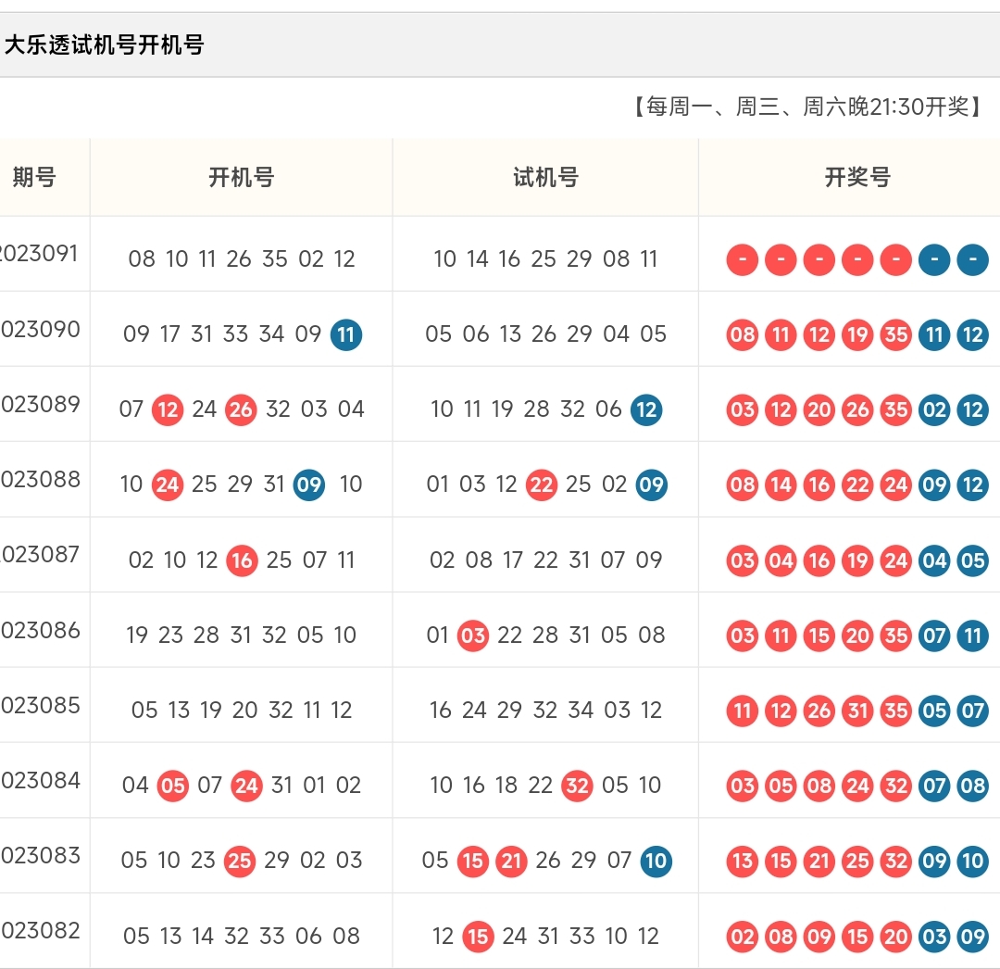Click last blue placeholder ball in 2023091 开奖号
The image size is (1000, 969).
pos(972,259)
